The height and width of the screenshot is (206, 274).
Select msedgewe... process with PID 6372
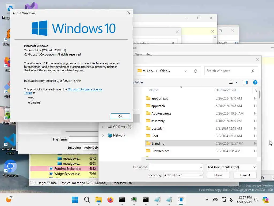64,158
